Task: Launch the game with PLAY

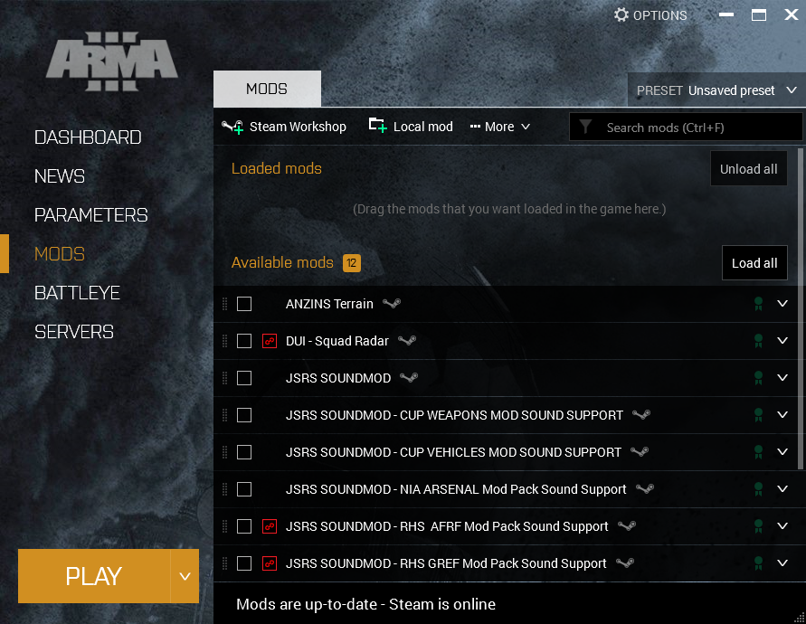Action: pos(94,576)
